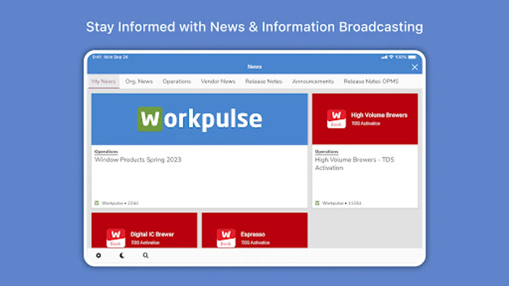The height and width of the screenshot is (286, 509).
Task: Click the W Book icon on Digital IC Brewer
Action: coord(116,238)
